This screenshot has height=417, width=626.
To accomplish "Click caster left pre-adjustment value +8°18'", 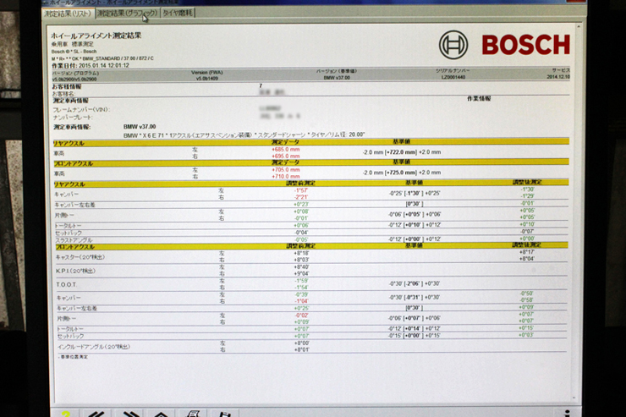I will (301, 254).
